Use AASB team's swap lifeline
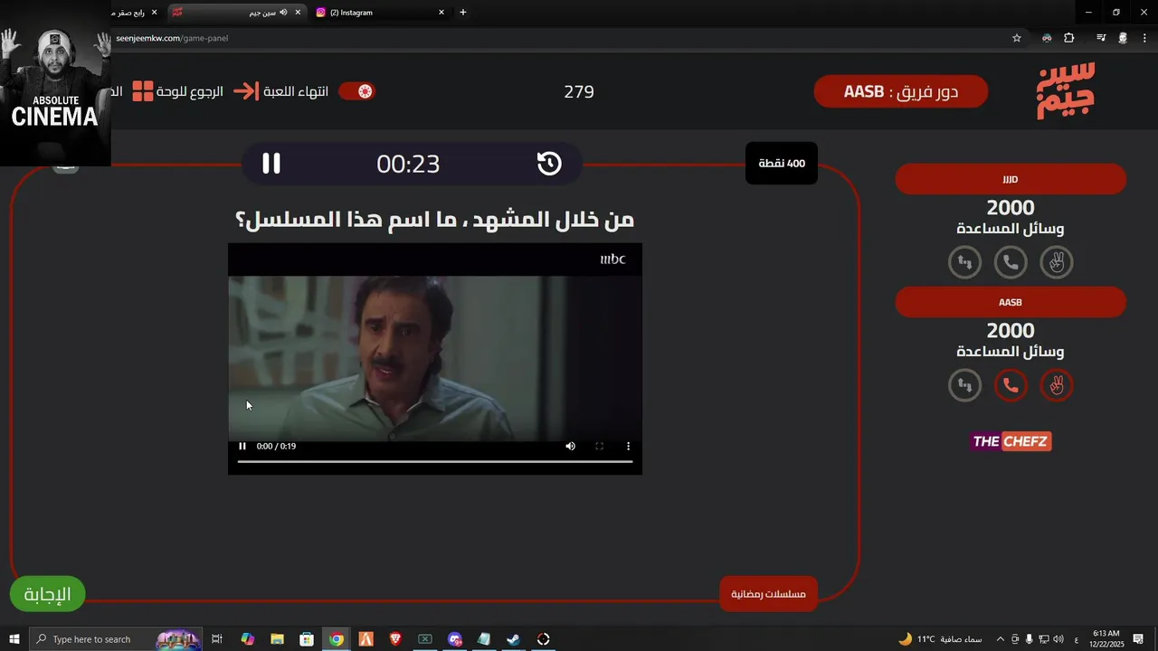 pyautogui.click(x=964, y=385)
